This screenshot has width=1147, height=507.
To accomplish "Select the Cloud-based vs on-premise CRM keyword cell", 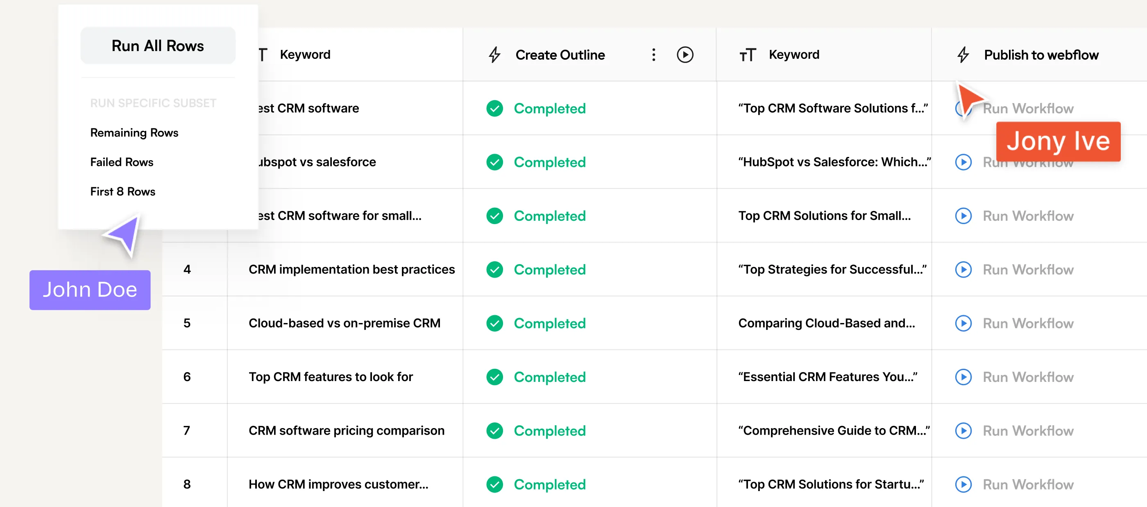I will [x=344, y=323].
